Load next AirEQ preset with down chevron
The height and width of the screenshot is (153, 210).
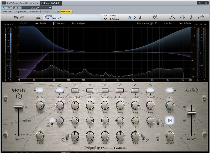(106, 19)
